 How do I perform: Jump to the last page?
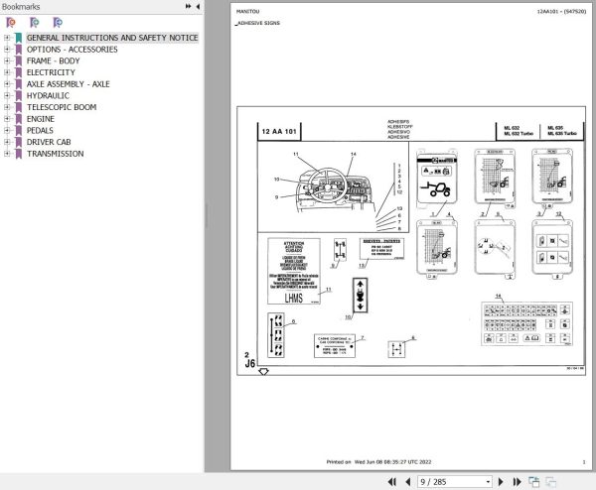tap(517, 482)
